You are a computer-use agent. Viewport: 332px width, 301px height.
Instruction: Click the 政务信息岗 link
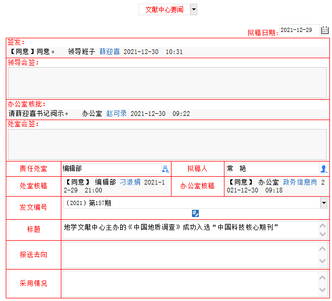(300, 182)
